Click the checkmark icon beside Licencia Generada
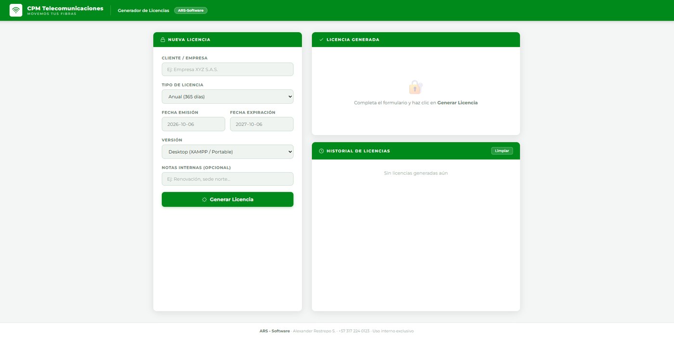The width and height of the screenshot is (674, 338). tap(321, 40)
